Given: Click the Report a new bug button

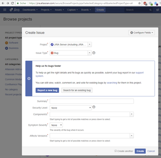Looking at the screenshot, I should click(x=47, y=90).
